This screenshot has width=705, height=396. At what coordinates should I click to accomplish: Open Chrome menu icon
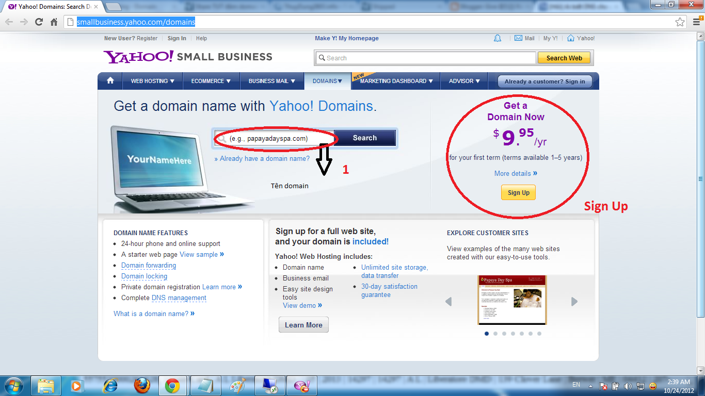coord(697,22)
